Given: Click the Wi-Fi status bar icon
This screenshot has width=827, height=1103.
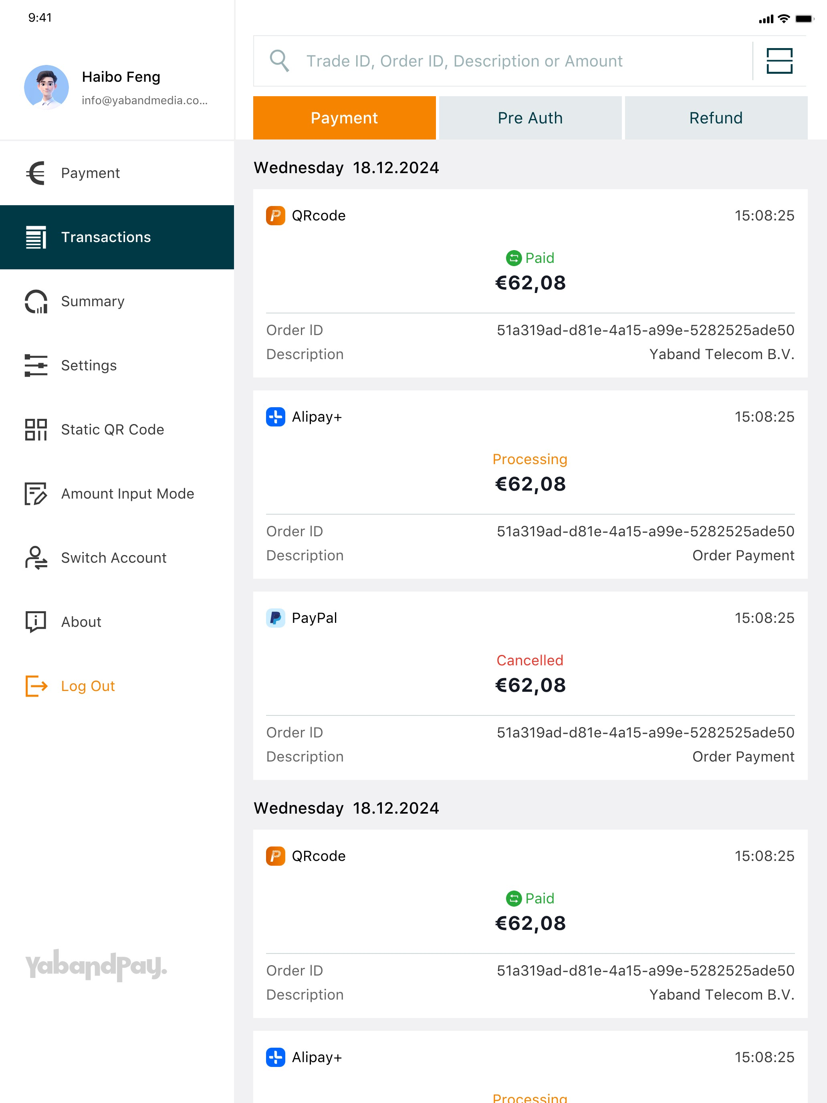Looking at the screenshot, I should pyautogui.click(x=784, y=18).
